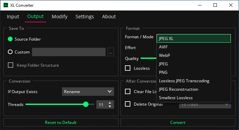Pick Lossless JPEG Transcoding in format list
239x130 pixels.
194,81
